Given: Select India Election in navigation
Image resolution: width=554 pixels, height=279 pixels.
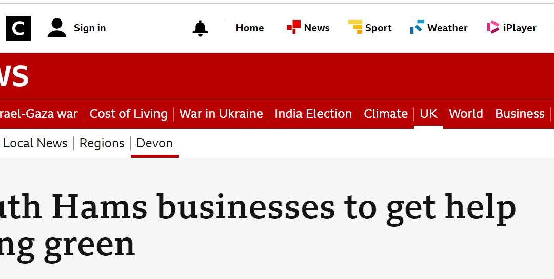Looking at the screenshot, I should click(313, 114).
